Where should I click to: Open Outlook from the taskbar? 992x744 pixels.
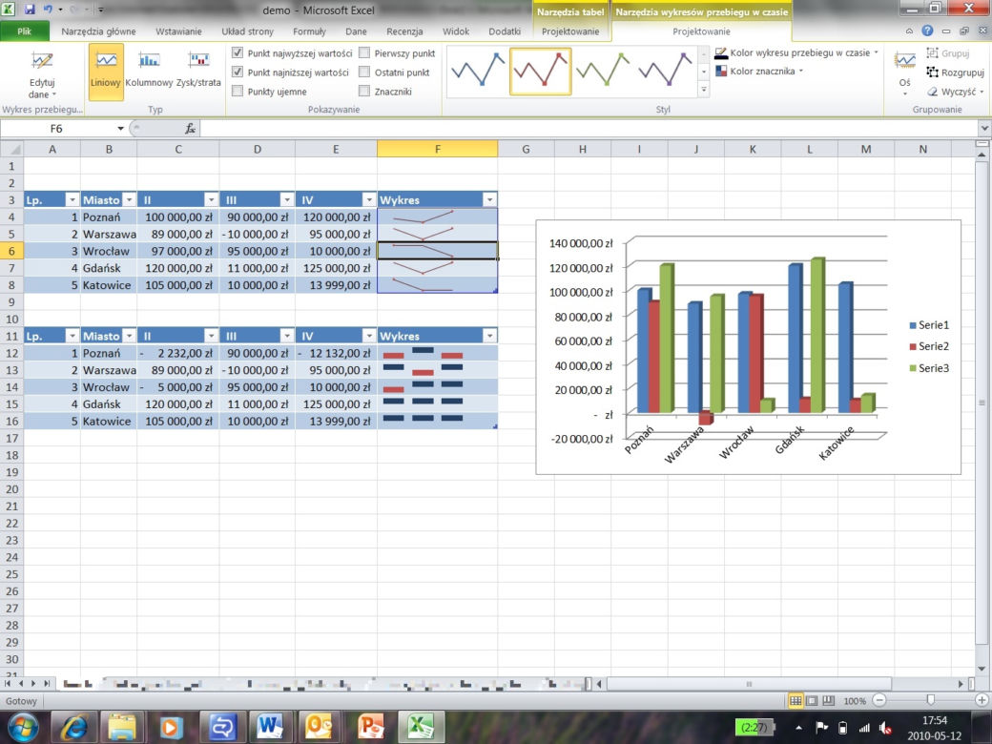coord(320,727)
